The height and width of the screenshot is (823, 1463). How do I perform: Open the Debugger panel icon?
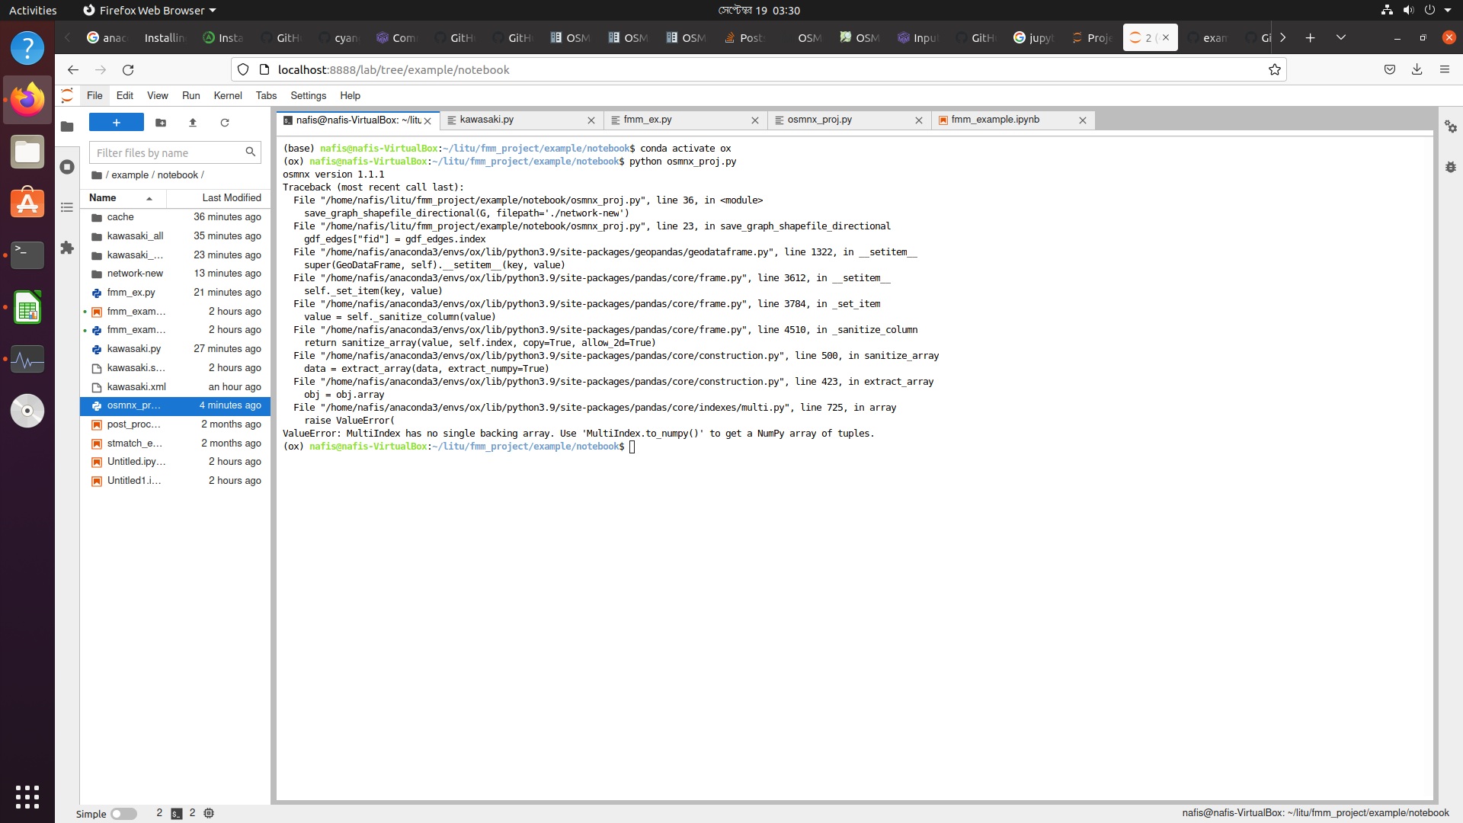coord(1452,167)
